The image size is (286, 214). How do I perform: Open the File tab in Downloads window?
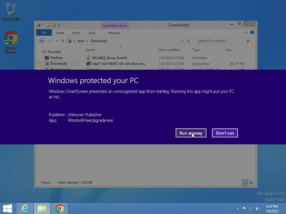(x=44, y=33)
